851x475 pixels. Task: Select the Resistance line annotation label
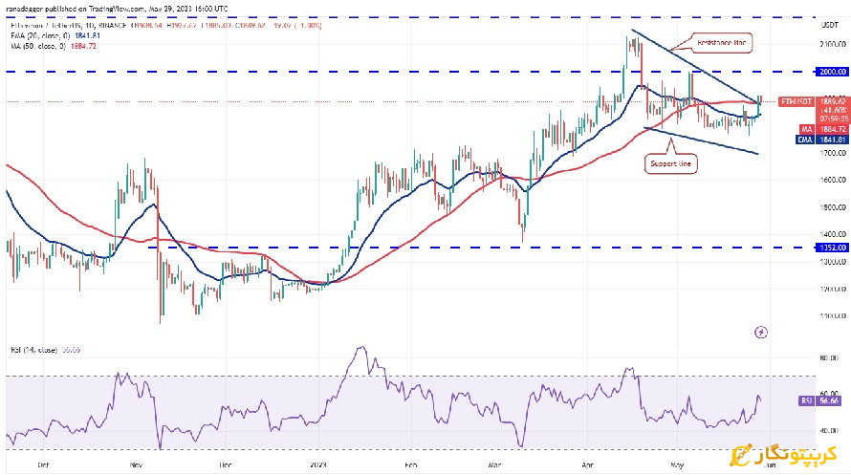(x=721, y=43)
